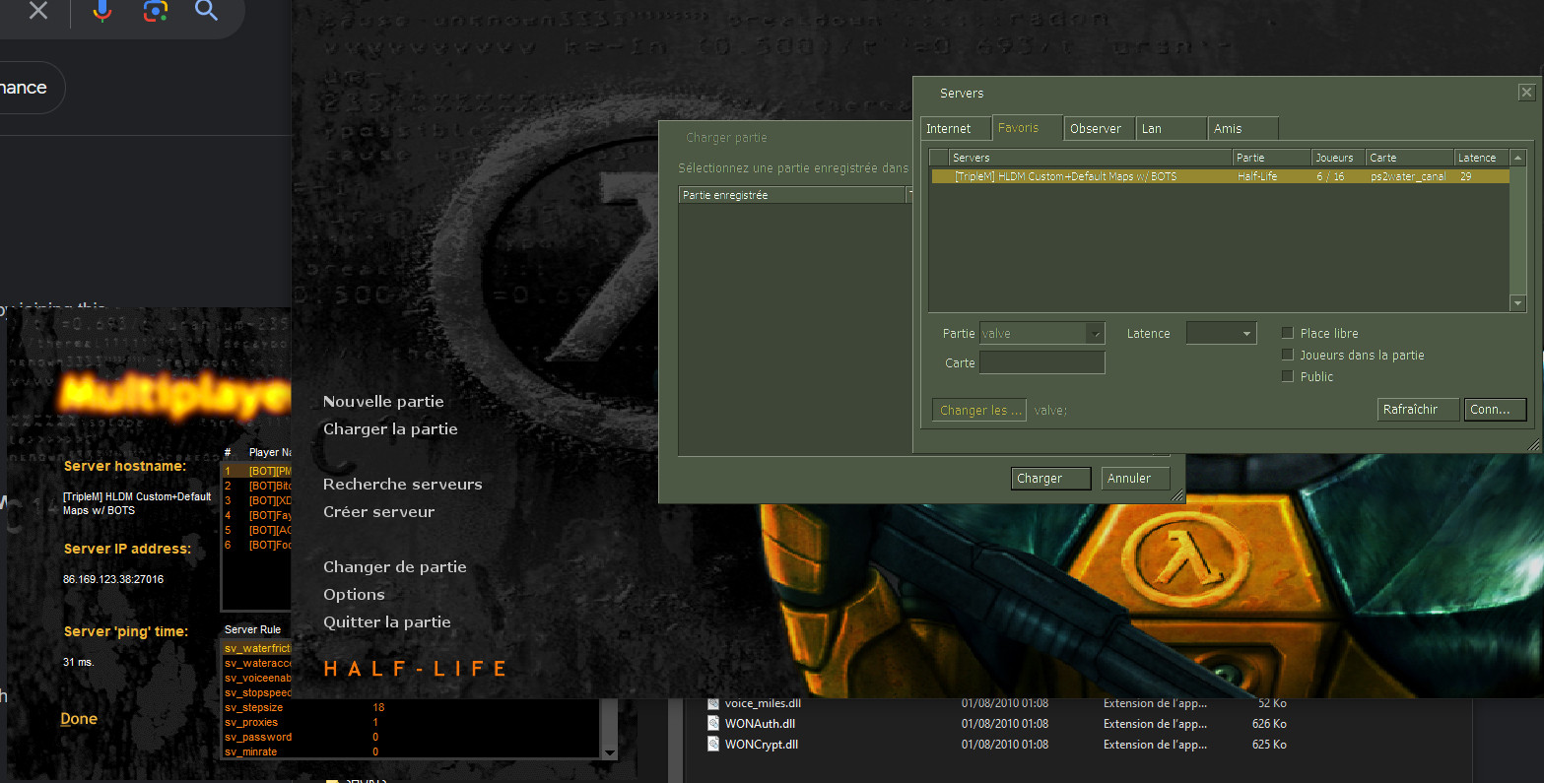This screenshot has height=783, width=1544.
Task: Open the Partie valve dropdown
Action: click(1042, 333)
